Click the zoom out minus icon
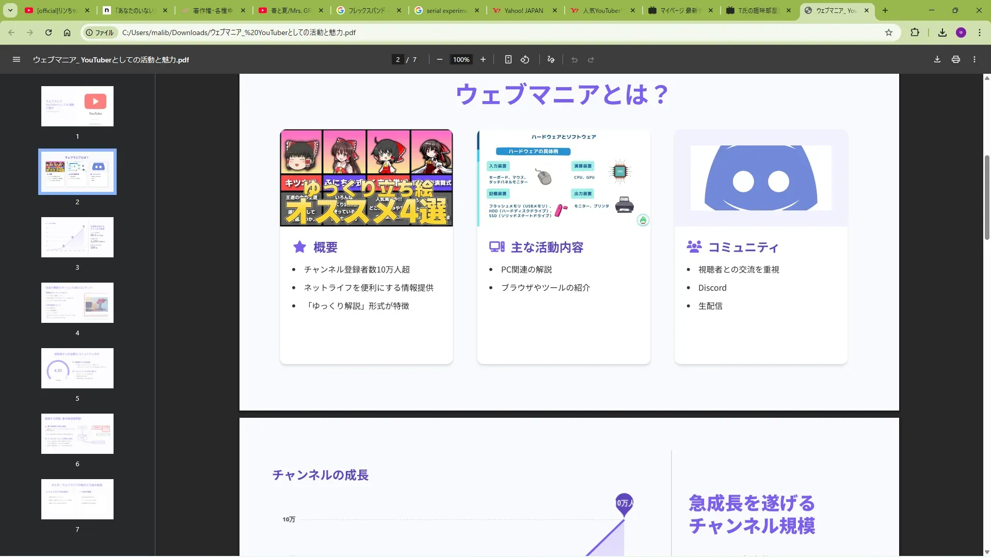 (x=439, y=59)
